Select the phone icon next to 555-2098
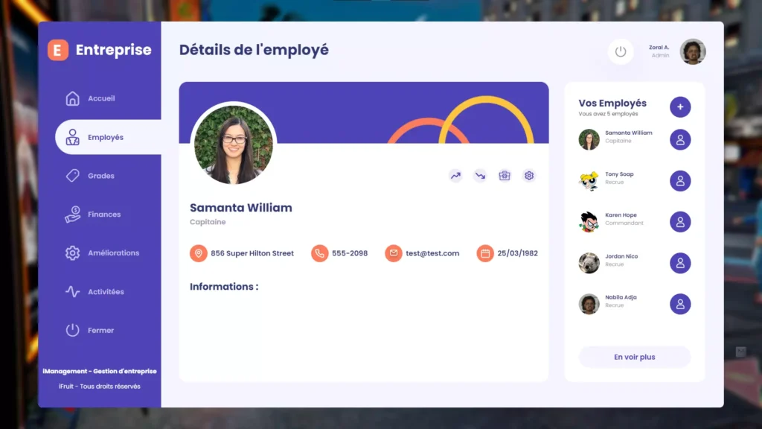This screenshot has width=762, height=429. (x=320, y=253)
